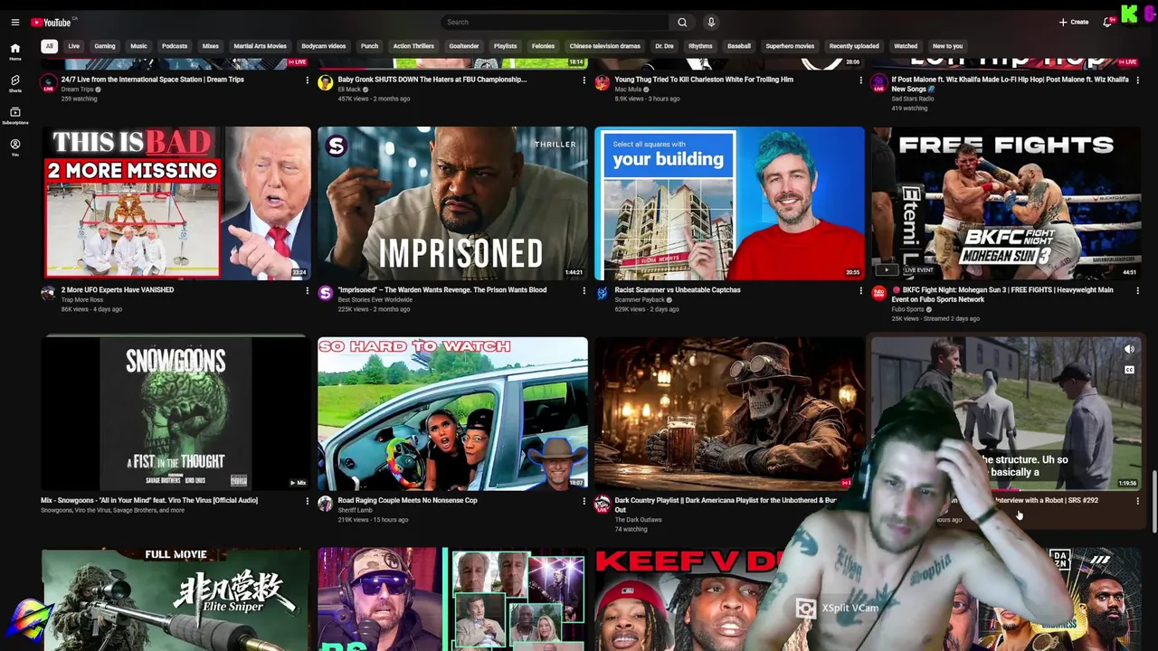1158x651 pixels.
Task: Open Sad Stars Radio channel avatar
Action: 878,83
